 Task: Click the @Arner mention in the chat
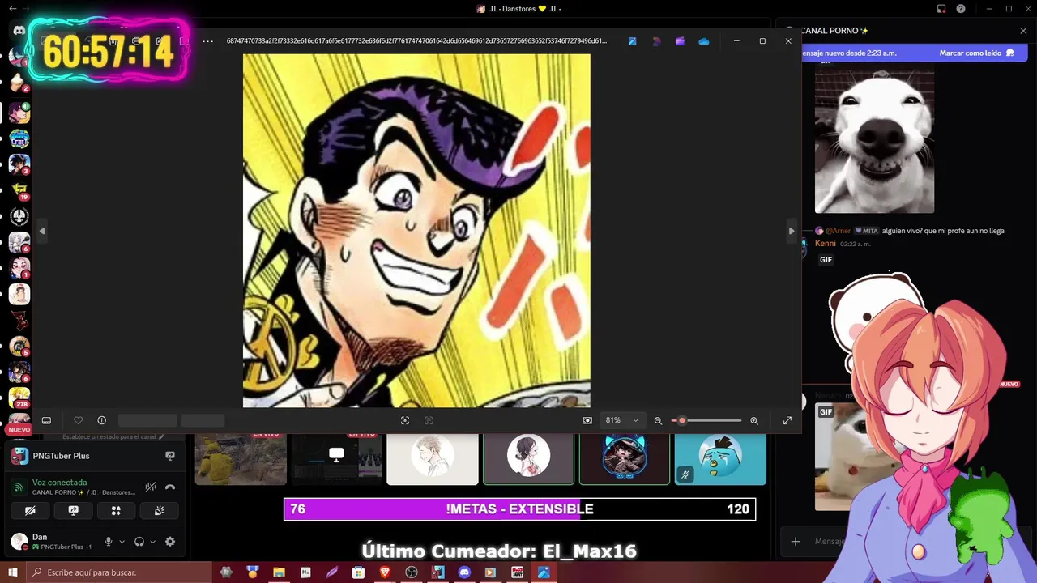(838, 231)
